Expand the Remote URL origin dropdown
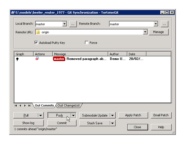Screen dimensions: 185x144 (x=145, y=32)
